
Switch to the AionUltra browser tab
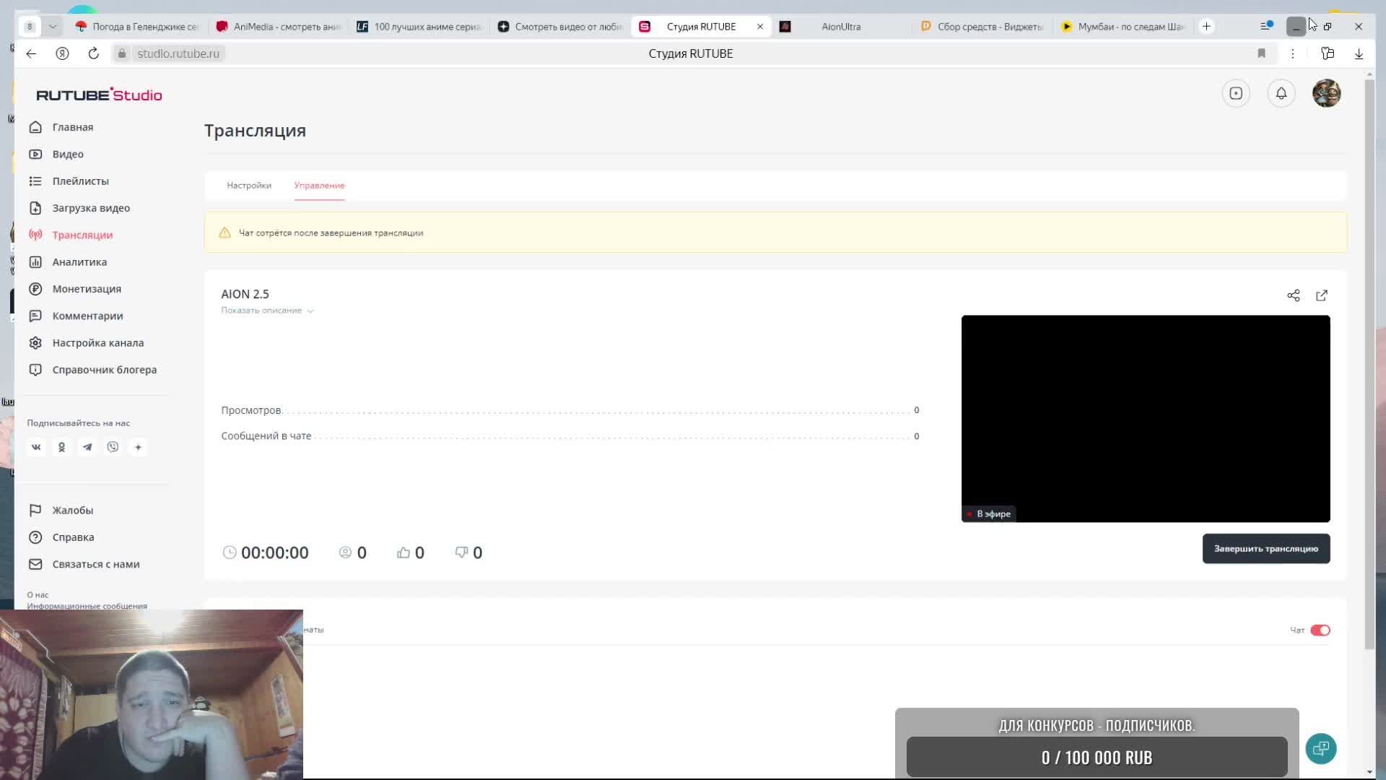841,27
